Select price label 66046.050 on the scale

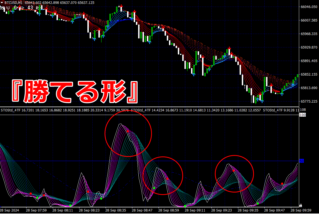(309, 7)
